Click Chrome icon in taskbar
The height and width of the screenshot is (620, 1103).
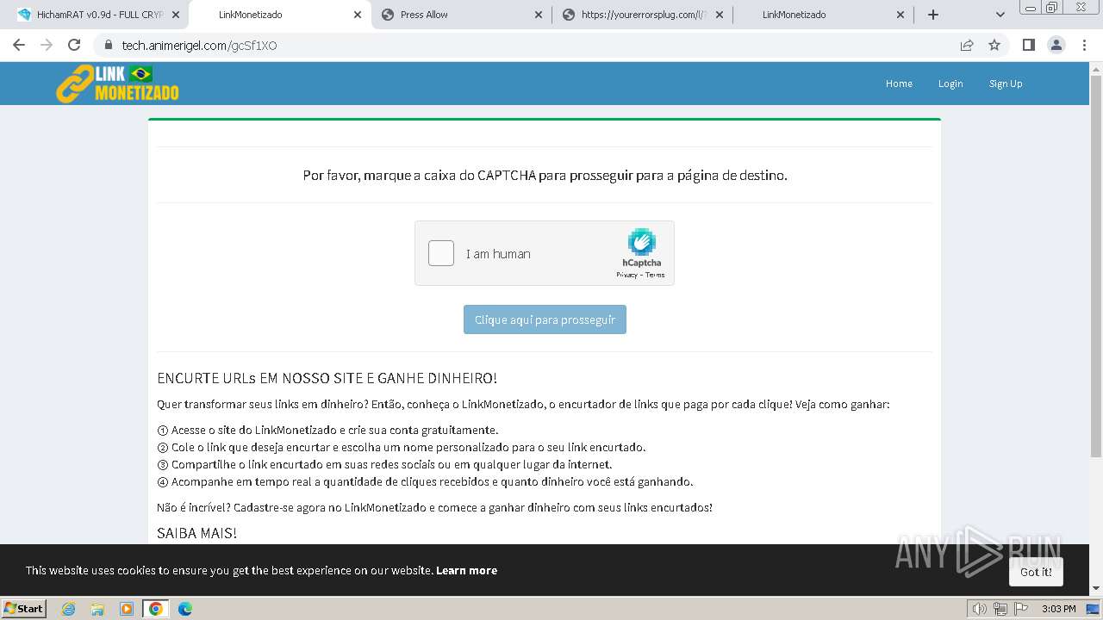pos(156,609)
